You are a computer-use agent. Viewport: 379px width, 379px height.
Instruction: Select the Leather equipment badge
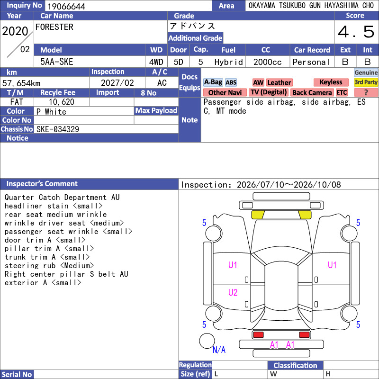tap(279, 82)
